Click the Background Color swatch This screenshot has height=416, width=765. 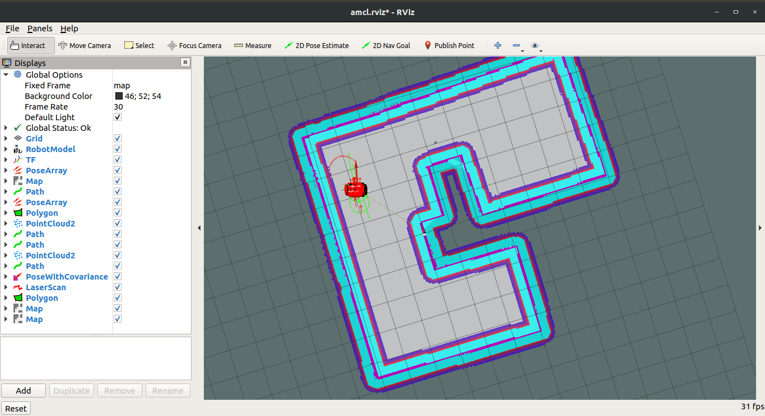point(119,96)
